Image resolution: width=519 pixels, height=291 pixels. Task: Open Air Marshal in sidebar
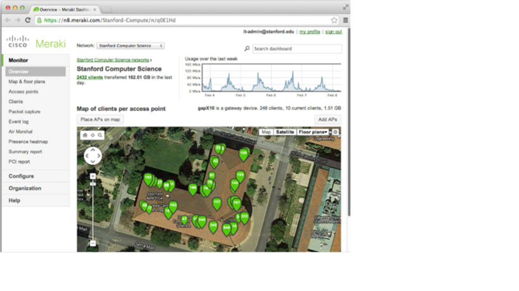click(x=20, y=132)
